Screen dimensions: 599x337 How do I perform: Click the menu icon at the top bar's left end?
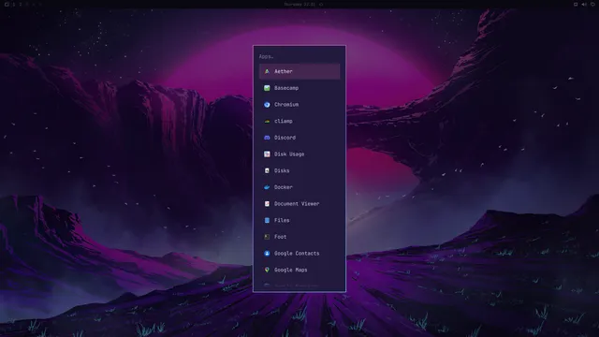(x=7, y=4)
